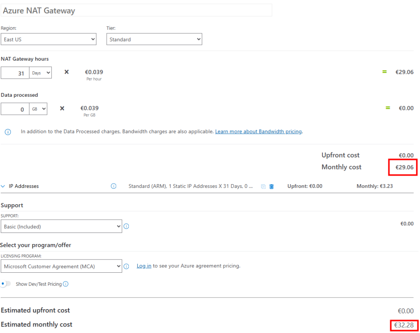Click the 'Select your program/offer' heading
This screenshot has width=420, height=333.
click(36, 245)
